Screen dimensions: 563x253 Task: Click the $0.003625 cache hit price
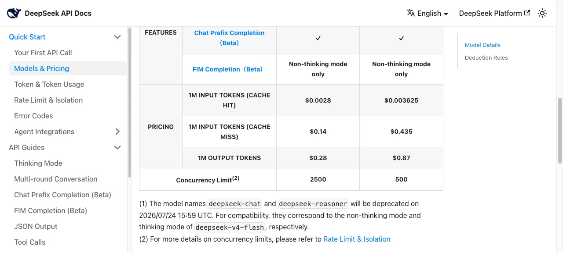pyautogui.click(x=401, y=100)
